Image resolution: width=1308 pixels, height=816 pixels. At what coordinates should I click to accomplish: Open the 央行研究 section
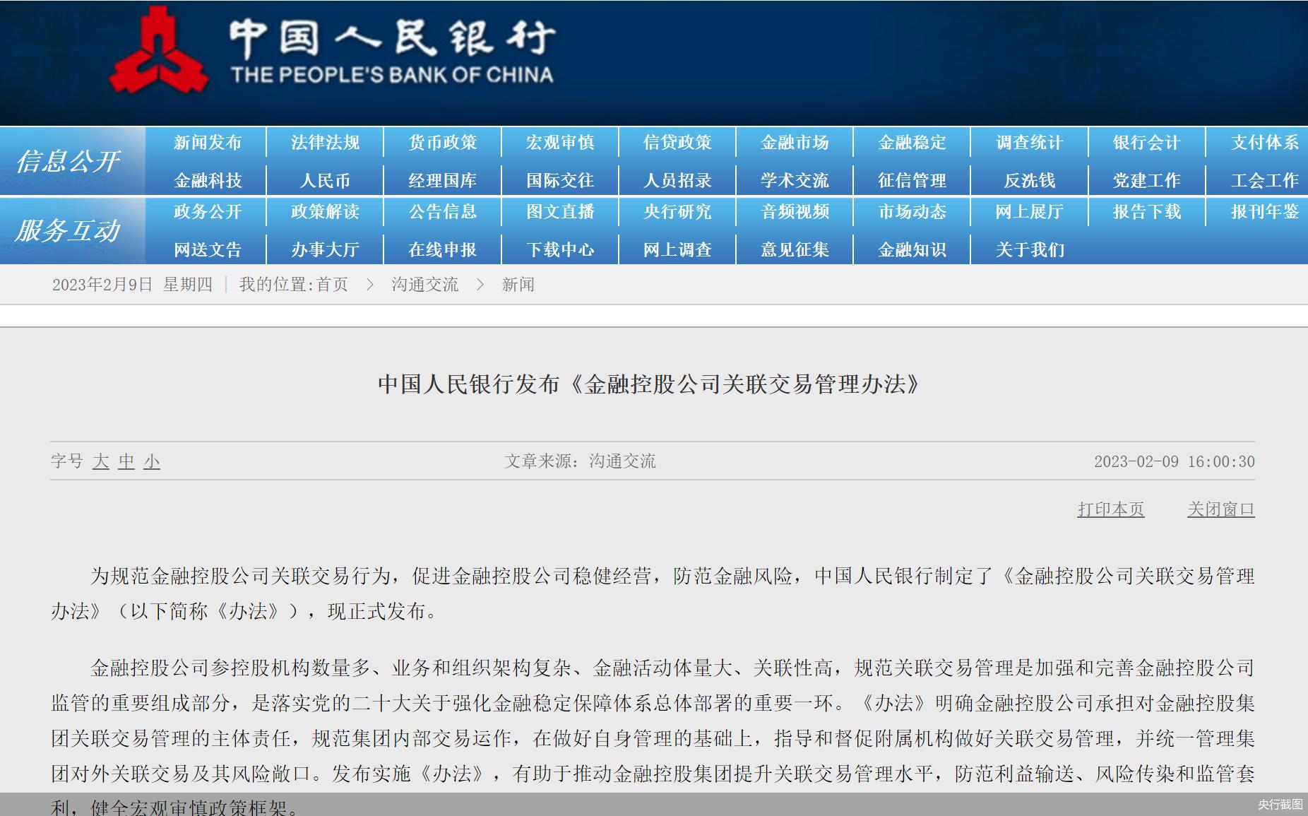coord(677,212)
